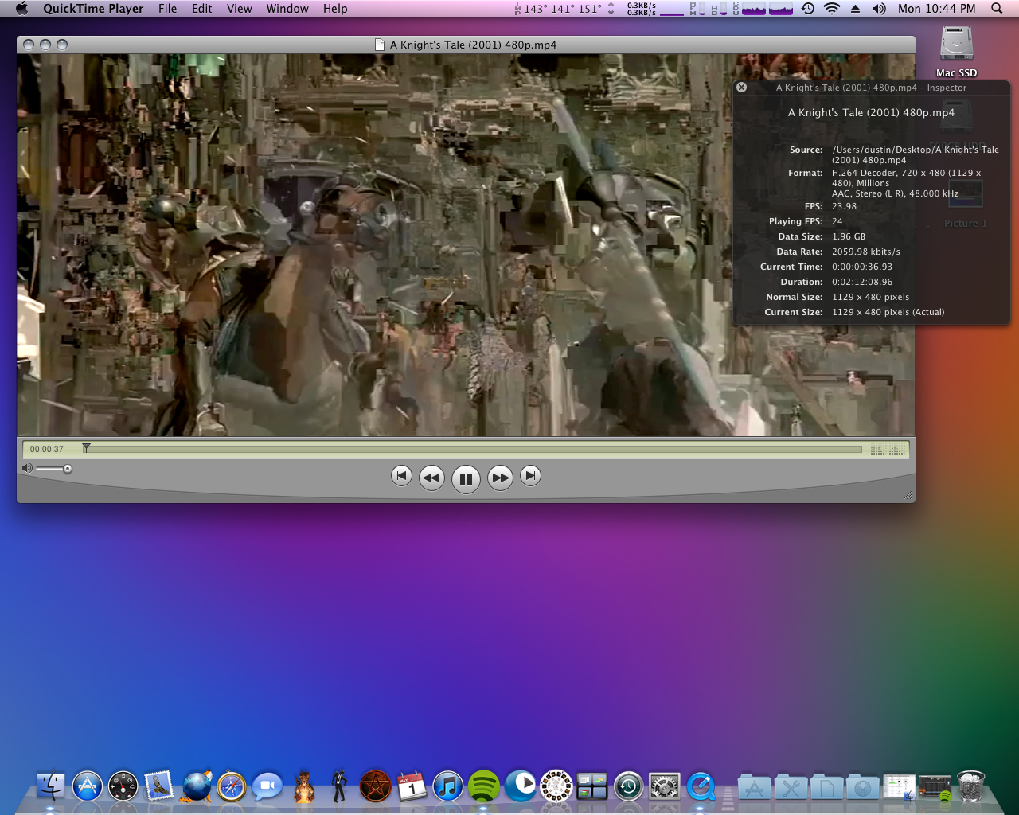1019x815 pixels.
Task: Open the Window menu
Action: click(x=287, y=9)
